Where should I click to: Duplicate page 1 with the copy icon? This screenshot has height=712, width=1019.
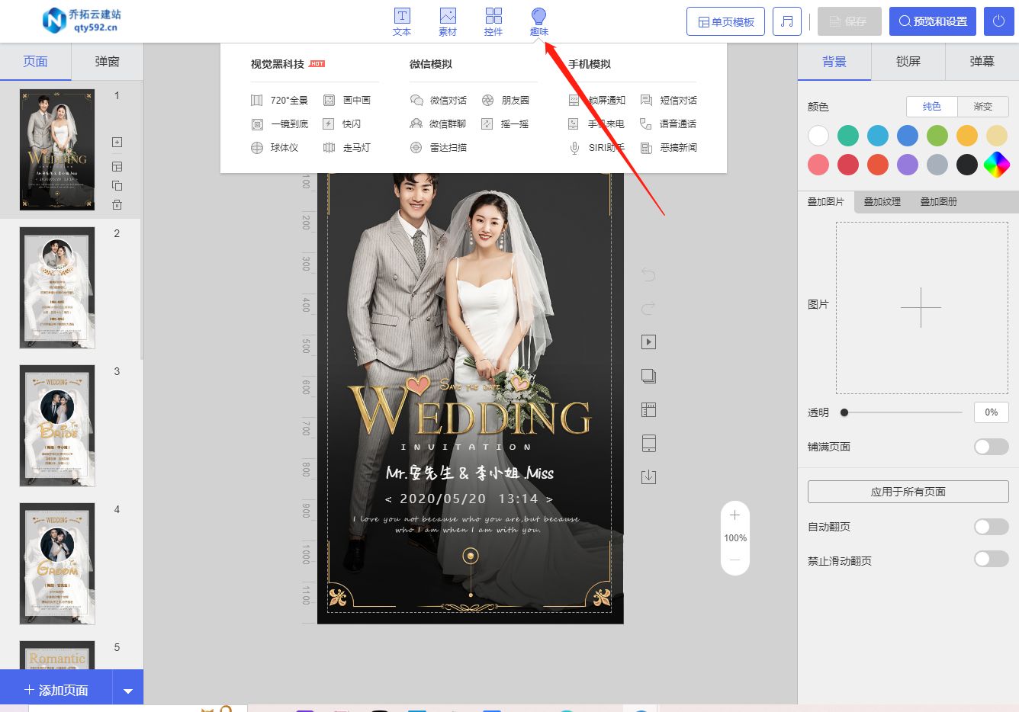coord(116,185)
